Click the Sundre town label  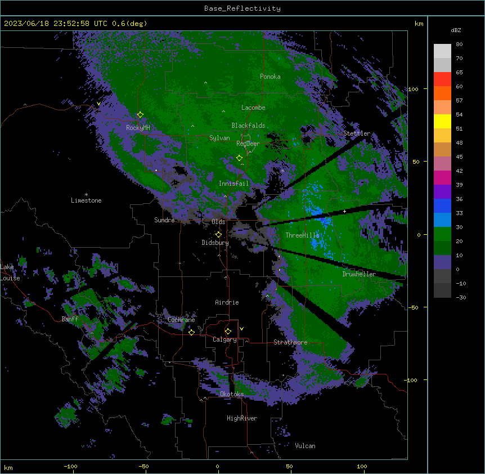point(164,220)
